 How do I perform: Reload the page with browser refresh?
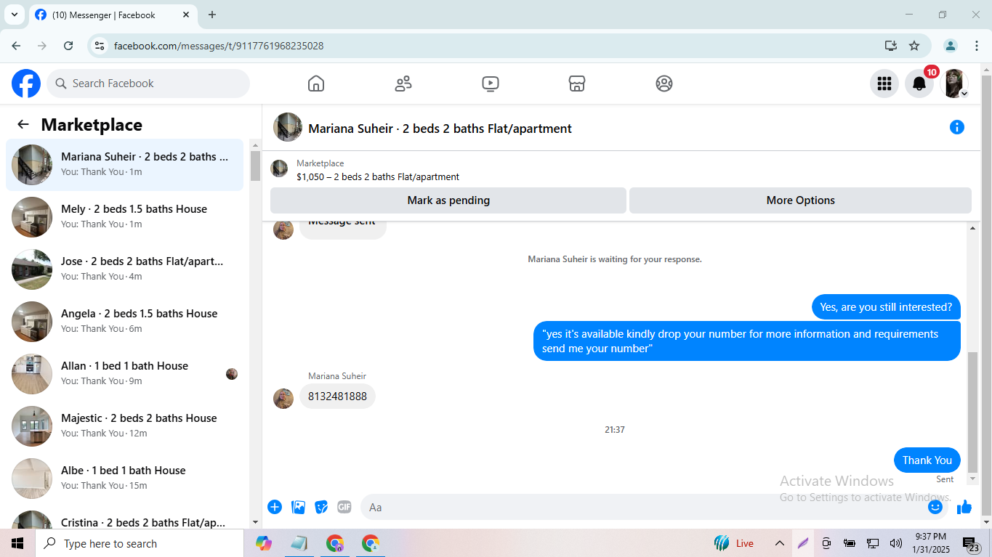68,46
